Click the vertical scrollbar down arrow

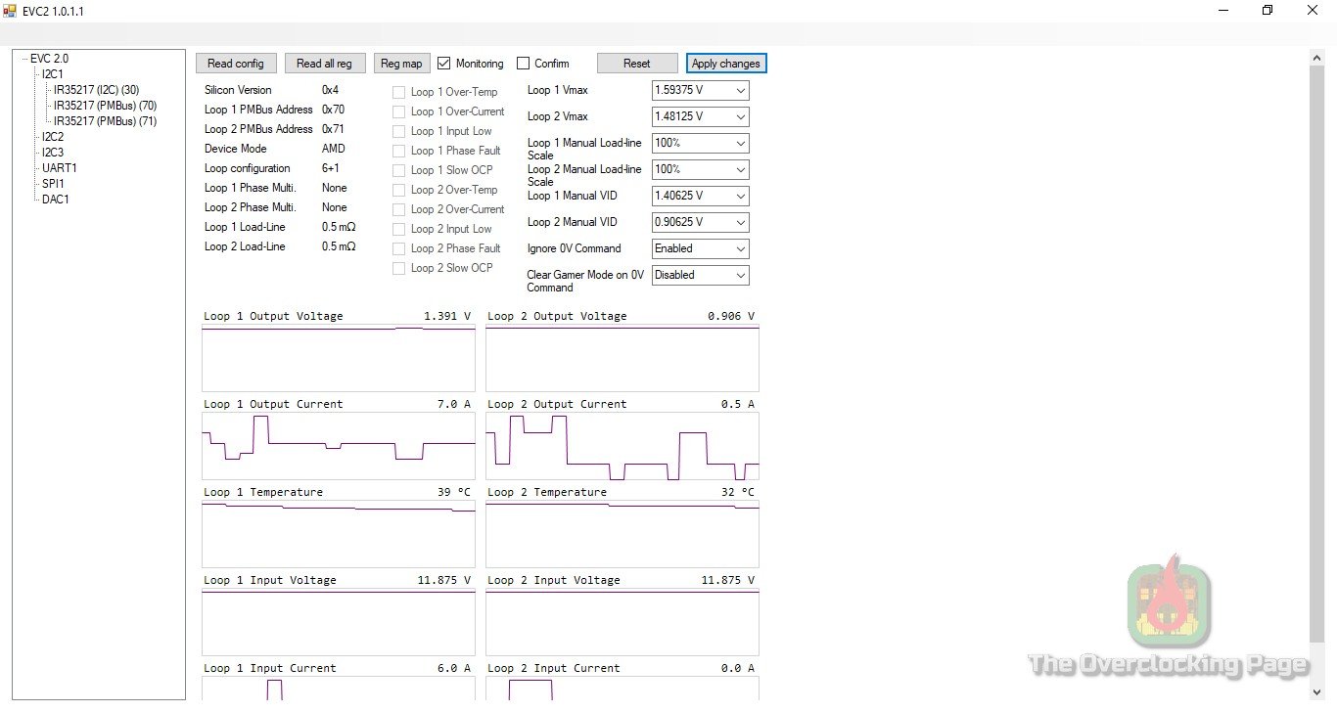click(x=1316, y=690)
